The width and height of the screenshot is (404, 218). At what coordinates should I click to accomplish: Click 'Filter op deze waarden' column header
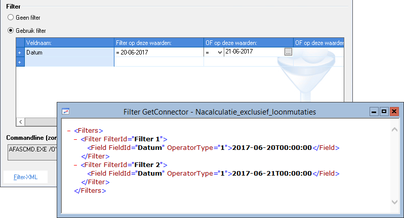(x=159, y=42)
